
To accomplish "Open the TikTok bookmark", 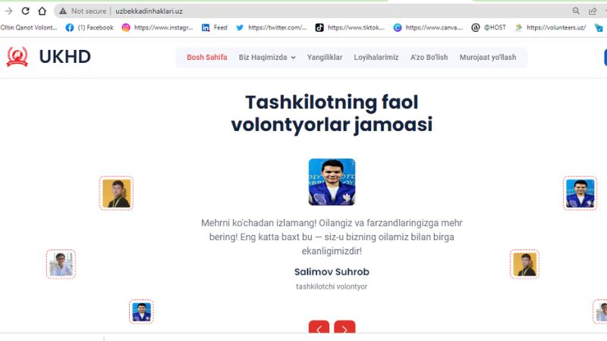I will (x=350, y=27).
